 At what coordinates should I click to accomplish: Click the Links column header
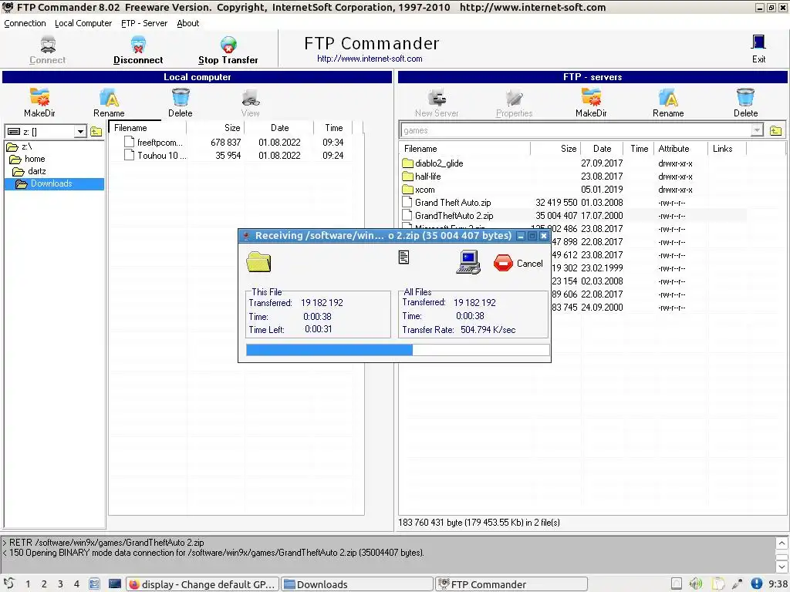[722, 149]
